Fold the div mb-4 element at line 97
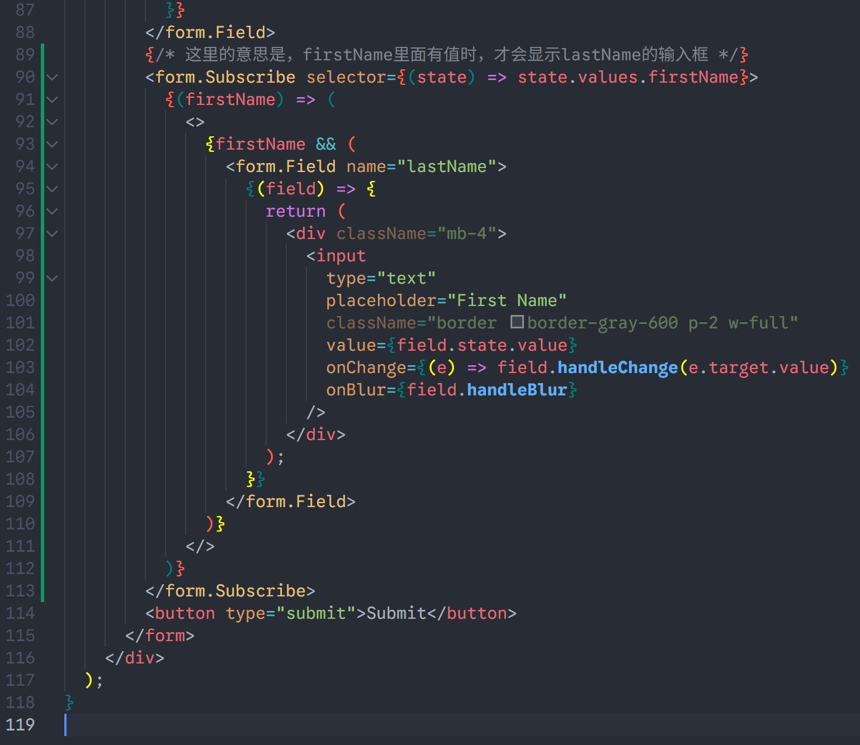The image size is (860, 745). tap(52, 233)
